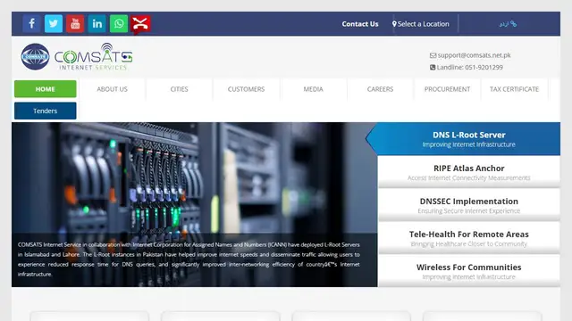Open the CAREERS menu
Screen dimensions: 572x321
click(x=380, y=89)
